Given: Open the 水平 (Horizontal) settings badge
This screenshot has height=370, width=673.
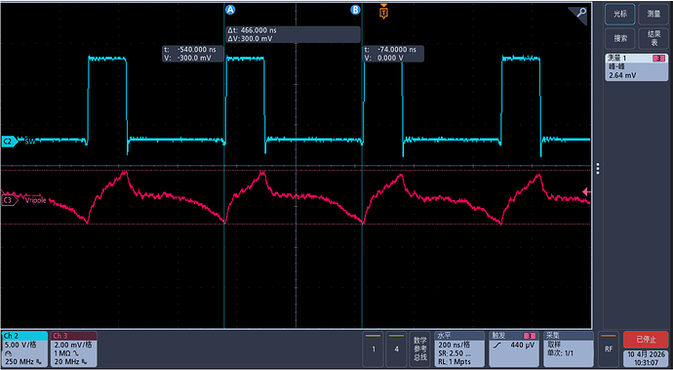Looking at the screenshot, I should 459,349.
